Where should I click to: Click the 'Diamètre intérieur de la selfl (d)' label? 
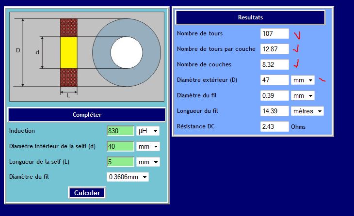(52, 146)
